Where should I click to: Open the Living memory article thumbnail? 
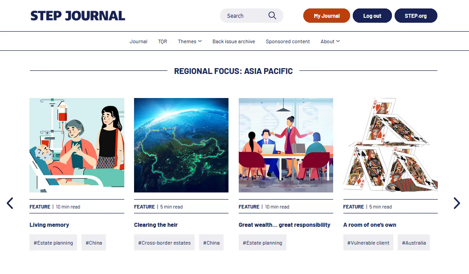pyautogui.click(x=77, y=145)
